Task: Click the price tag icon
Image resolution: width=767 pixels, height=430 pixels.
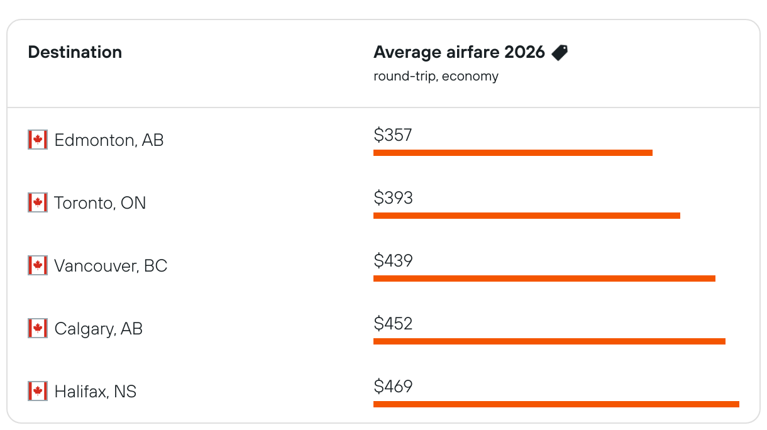Action: 560,53
